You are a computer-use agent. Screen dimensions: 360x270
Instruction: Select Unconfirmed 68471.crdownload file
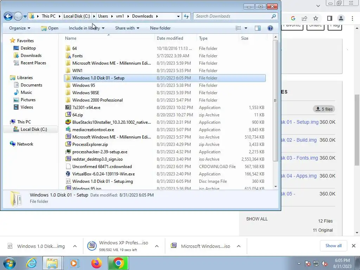tap(165, 166)
